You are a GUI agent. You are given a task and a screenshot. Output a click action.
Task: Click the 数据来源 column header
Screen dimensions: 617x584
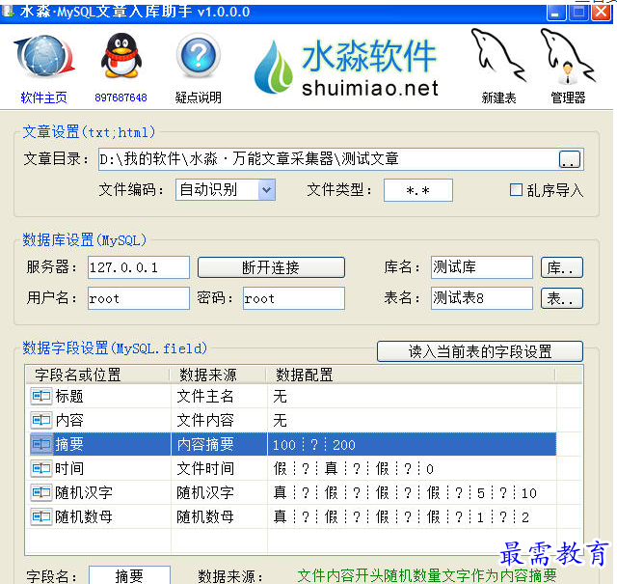click(x=218, y=375)
